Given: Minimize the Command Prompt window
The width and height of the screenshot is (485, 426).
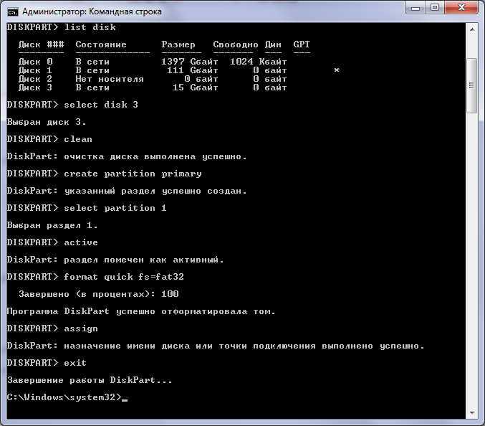Looking at the screenshot, I should tap(416, 8).
